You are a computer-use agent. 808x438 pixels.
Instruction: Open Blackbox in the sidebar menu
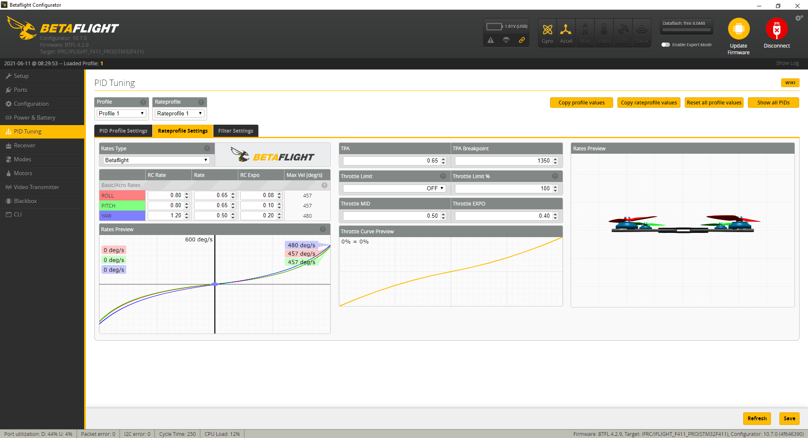click(42, 201)
